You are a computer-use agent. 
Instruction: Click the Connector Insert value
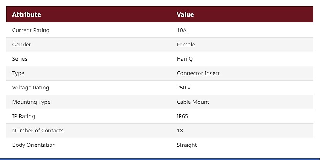199,73
